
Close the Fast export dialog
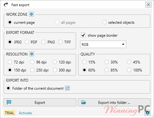point(148,5)
